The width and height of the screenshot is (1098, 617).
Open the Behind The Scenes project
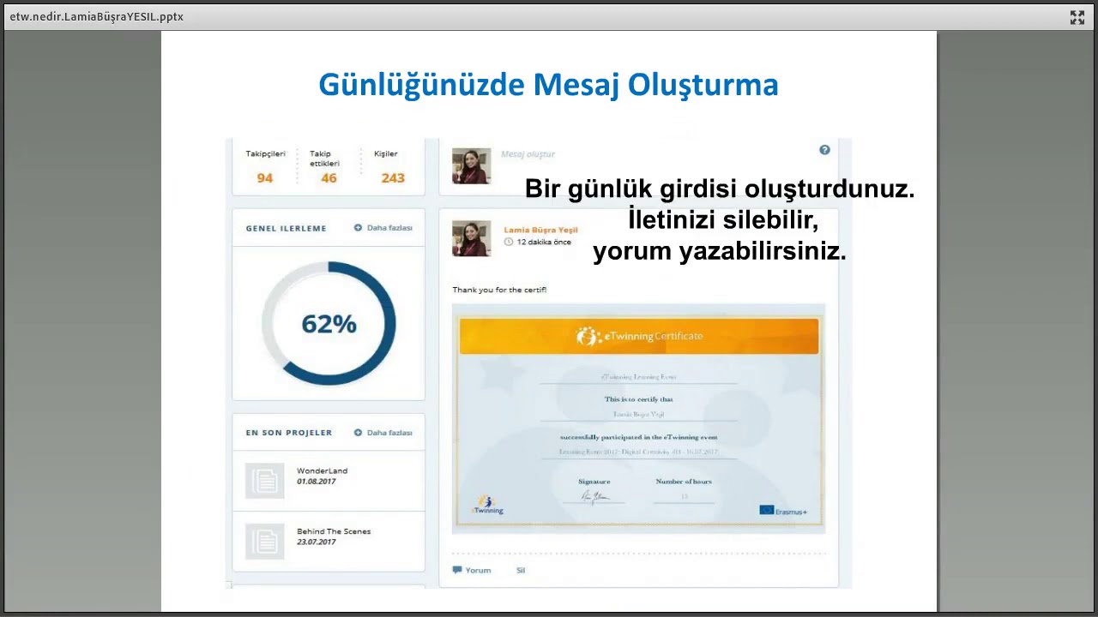point(334,531)
